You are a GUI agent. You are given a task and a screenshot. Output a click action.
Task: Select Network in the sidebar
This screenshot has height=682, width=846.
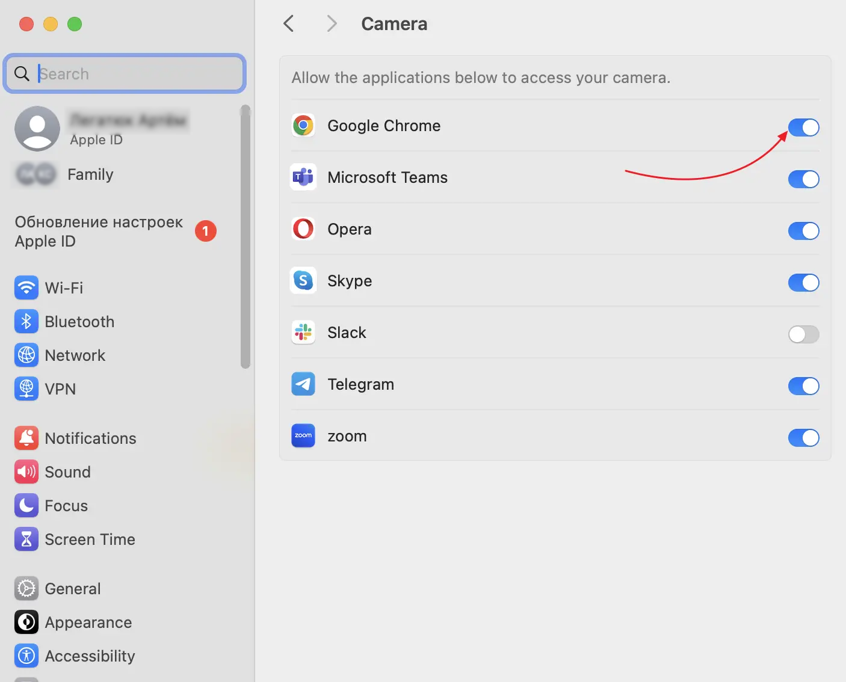tap(75, 355)
